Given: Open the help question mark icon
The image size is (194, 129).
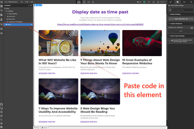Looking at the screenshot, I should (1, 127).
